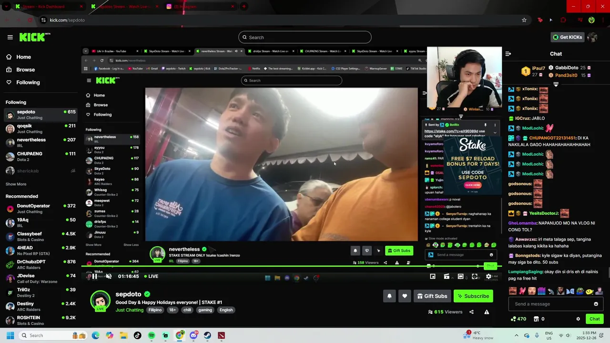Select the chill tag
Viewport: 610px width, 343px height.
click(x=187, y=310)
